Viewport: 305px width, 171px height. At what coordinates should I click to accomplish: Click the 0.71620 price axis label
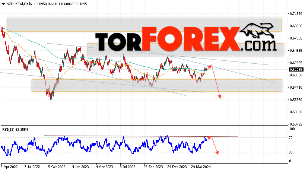pos(296,14)
